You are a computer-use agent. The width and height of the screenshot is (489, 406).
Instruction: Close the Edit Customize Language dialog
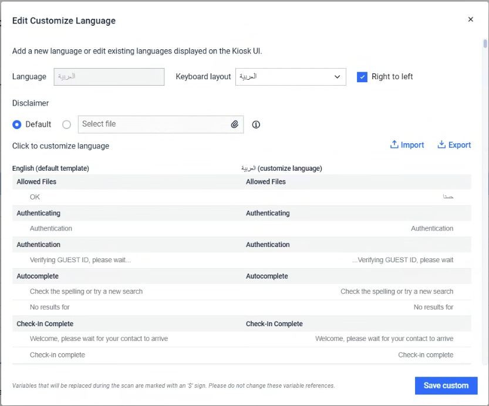(x=470, y=19)
